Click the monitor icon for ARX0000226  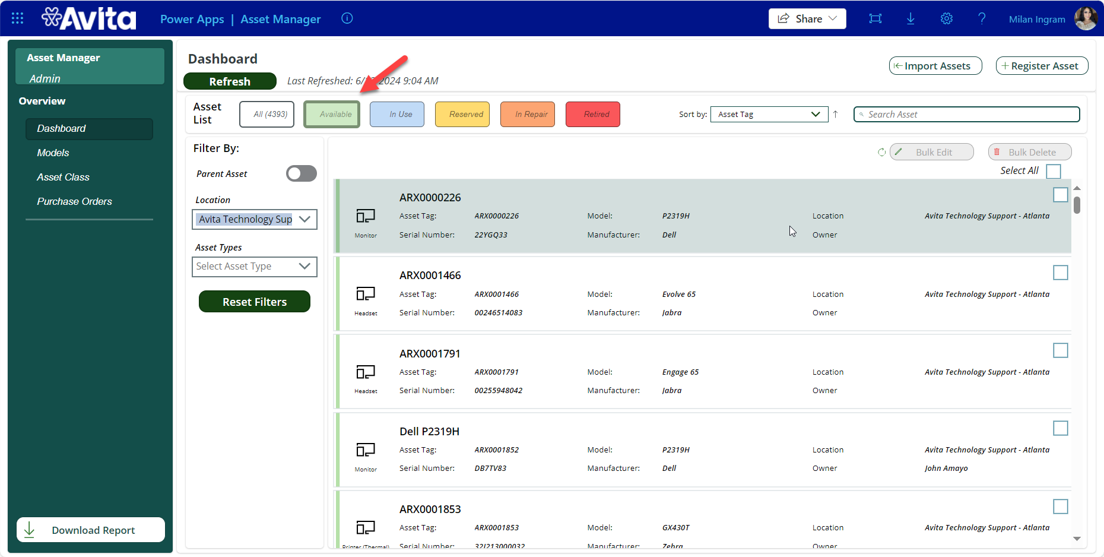point(366,216)
